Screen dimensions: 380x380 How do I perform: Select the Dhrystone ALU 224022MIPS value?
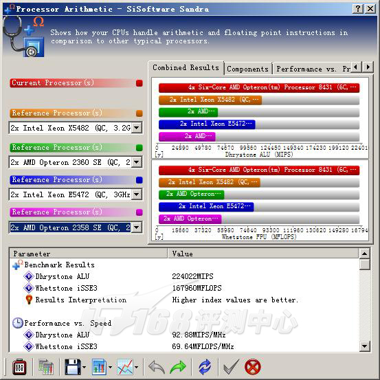(x=192, y=276)
